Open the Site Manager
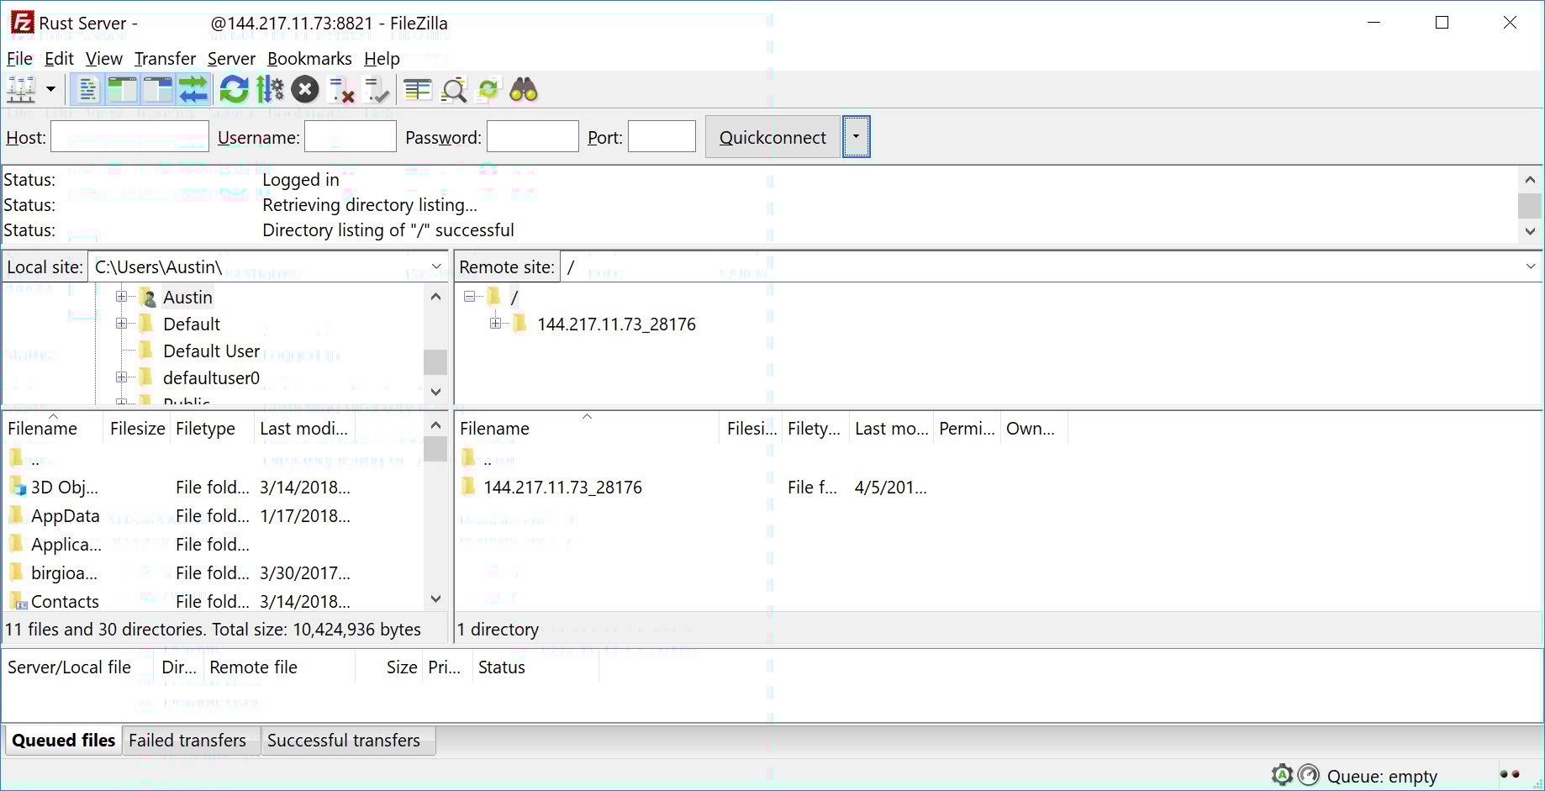 coord(22,89)
